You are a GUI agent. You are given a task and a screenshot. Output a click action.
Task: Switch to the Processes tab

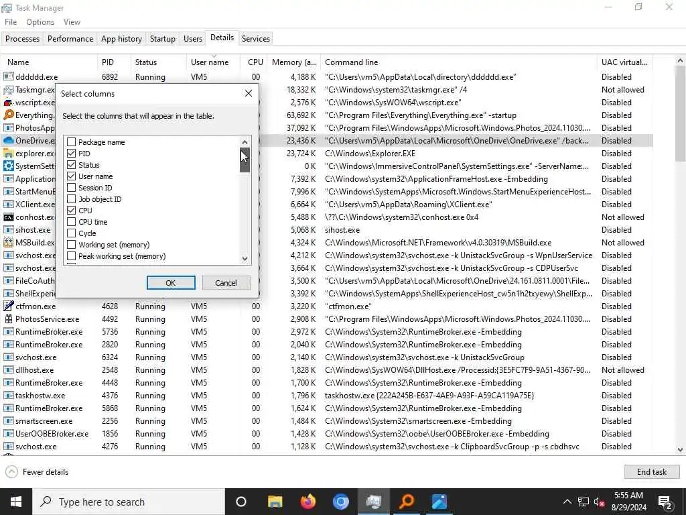click(x=22, y=38)
